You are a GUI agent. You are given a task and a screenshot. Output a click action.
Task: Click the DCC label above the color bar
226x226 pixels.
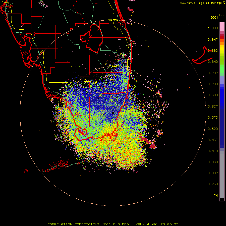point(221,15)
